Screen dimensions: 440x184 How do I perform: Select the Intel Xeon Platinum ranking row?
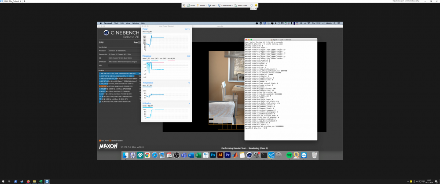click(120, 73)
